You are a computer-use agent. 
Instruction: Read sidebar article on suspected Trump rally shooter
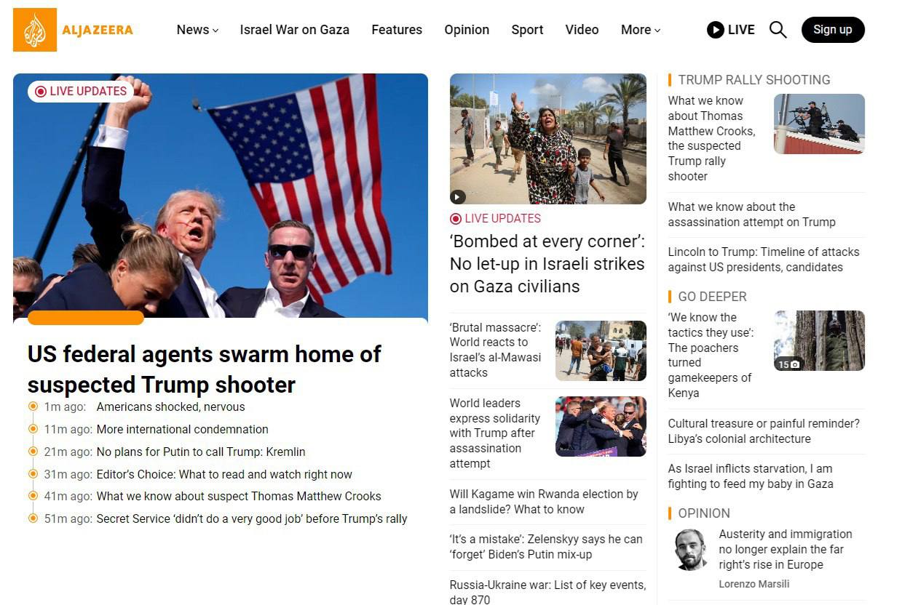click(x=712, y=138)
